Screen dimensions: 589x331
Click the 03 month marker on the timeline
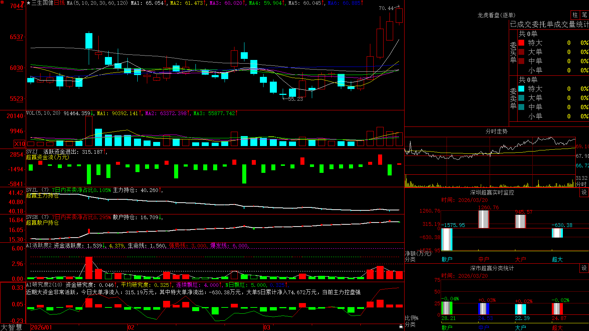[x=267, y=327]
